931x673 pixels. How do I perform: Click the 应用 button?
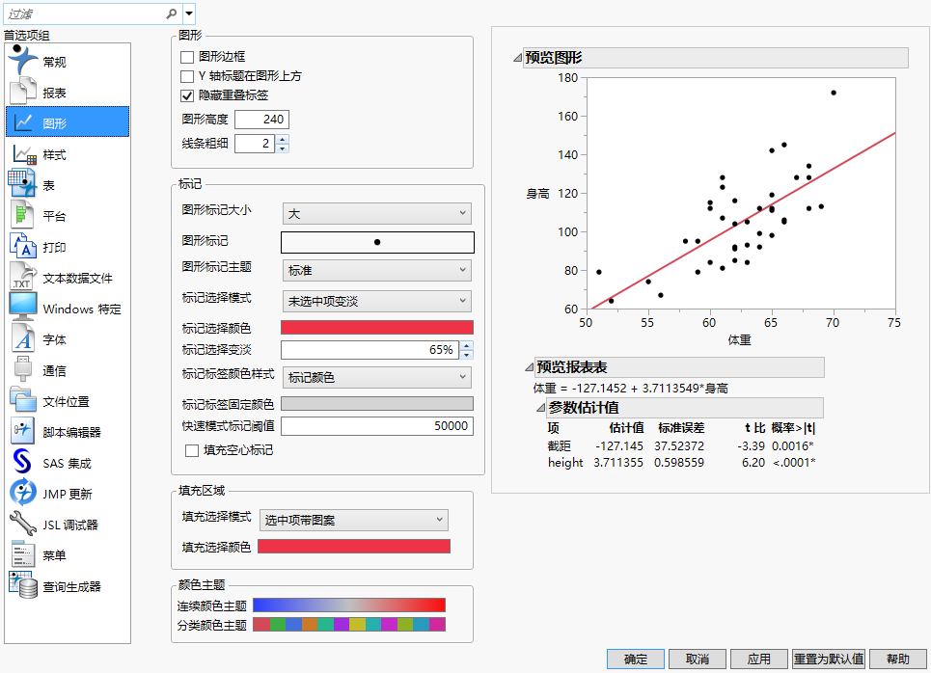pyautogui.click(x=759, y=659)
